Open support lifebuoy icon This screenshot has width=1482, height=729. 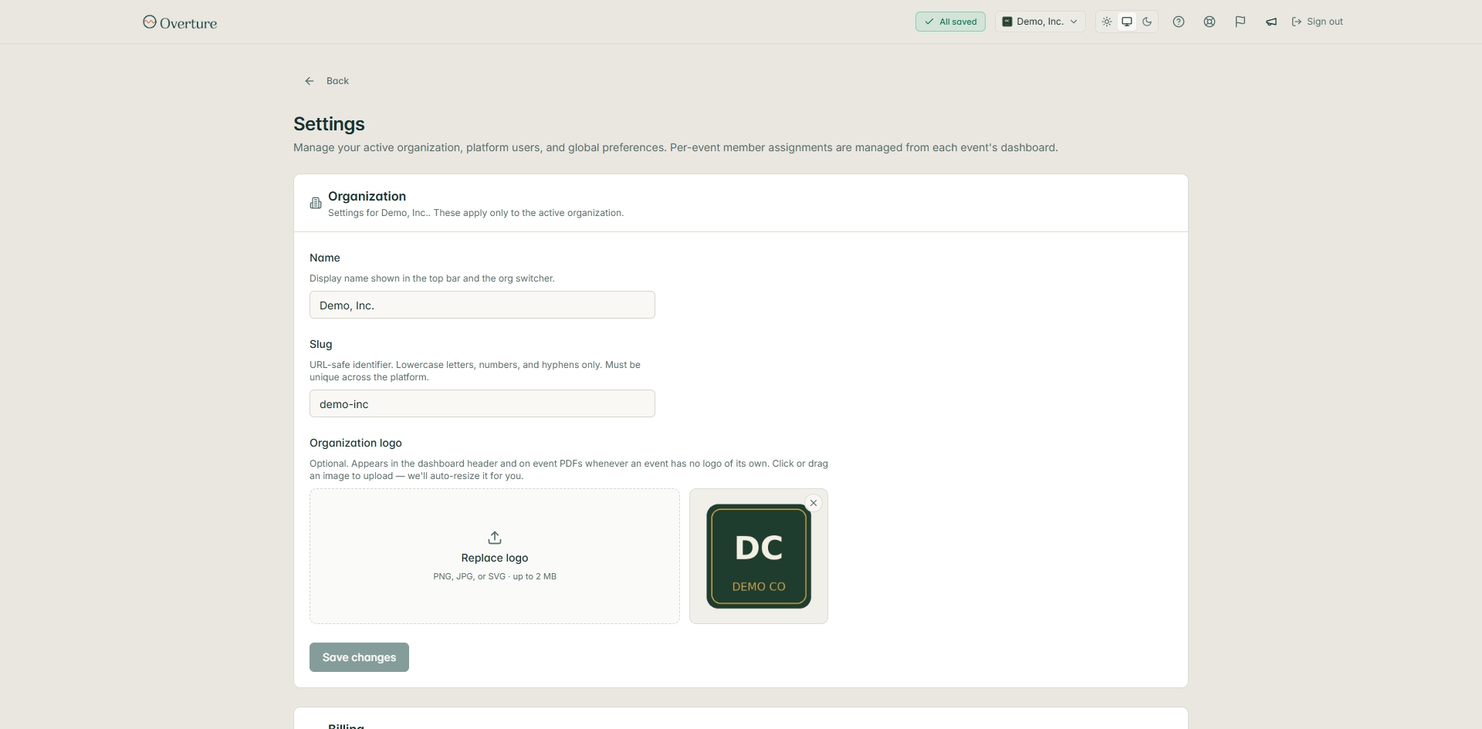click(1210, 22)
